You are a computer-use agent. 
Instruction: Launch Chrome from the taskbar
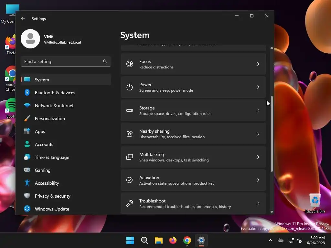187,240
